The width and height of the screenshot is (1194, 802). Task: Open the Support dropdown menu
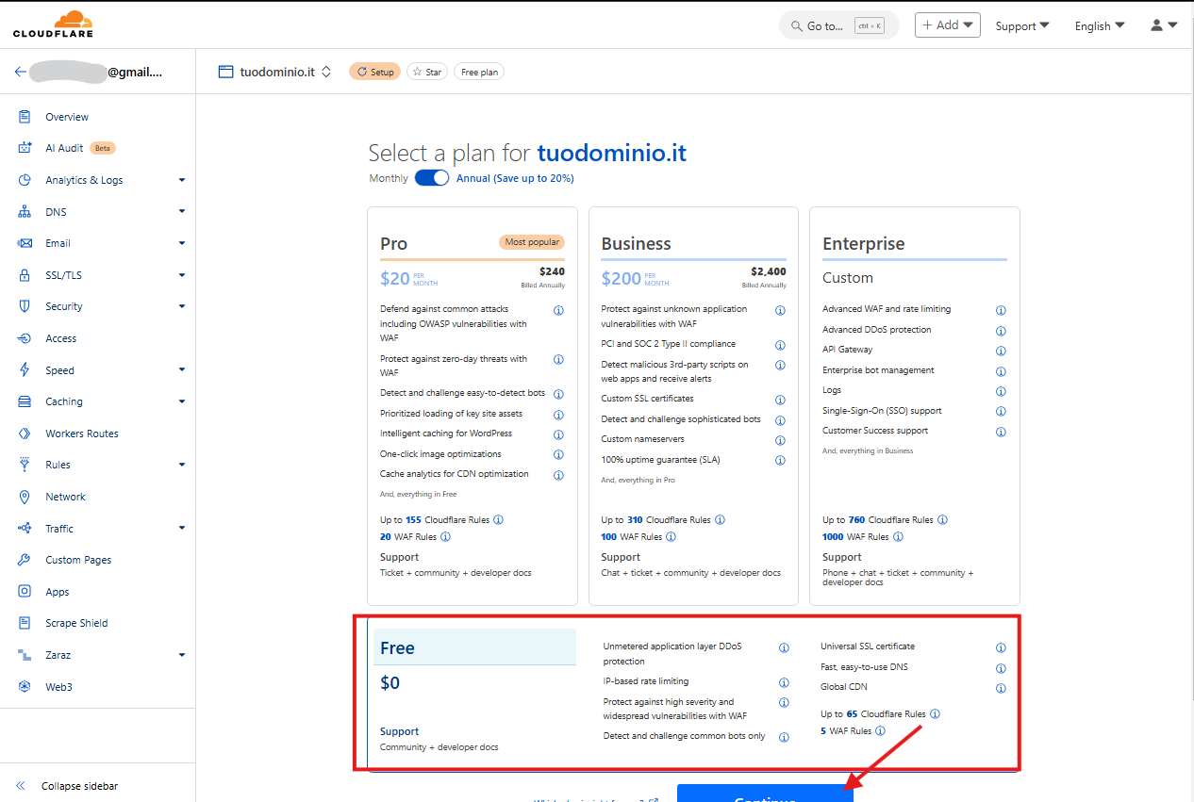point(1022,26)
